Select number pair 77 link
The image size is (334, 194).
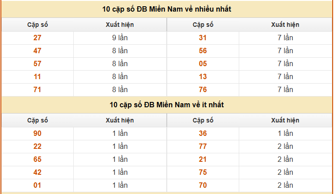click(203, 147)
